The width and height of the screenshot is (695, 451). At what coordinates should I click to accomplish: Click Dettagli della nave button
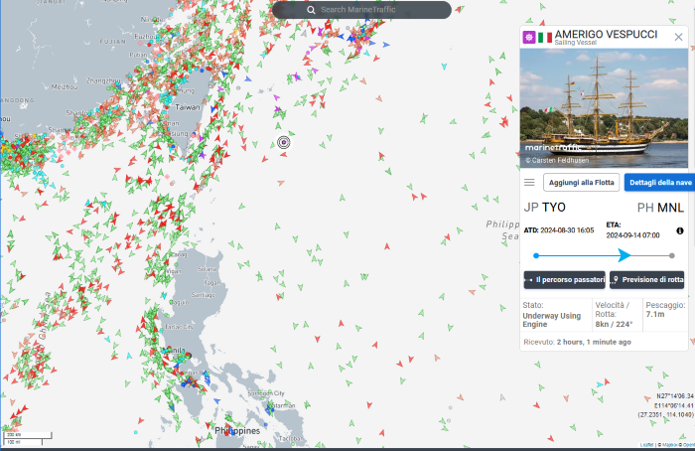click(x=660, y=182)
